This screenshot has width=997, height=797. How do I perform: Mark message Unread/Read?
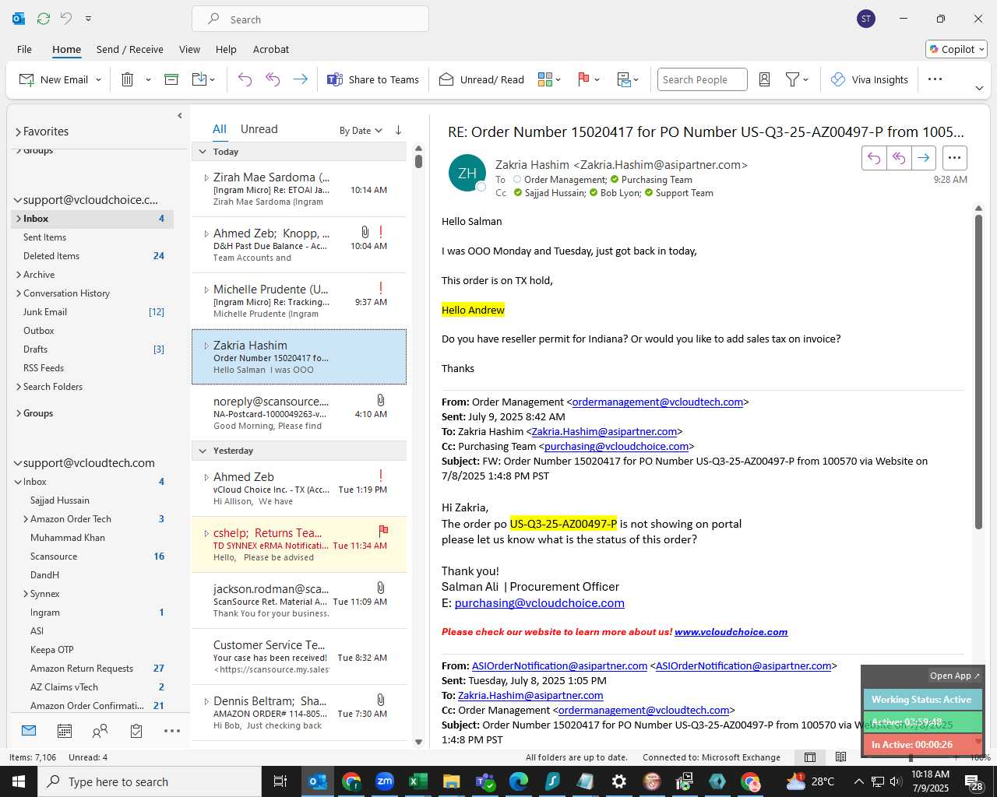point(481,79)
